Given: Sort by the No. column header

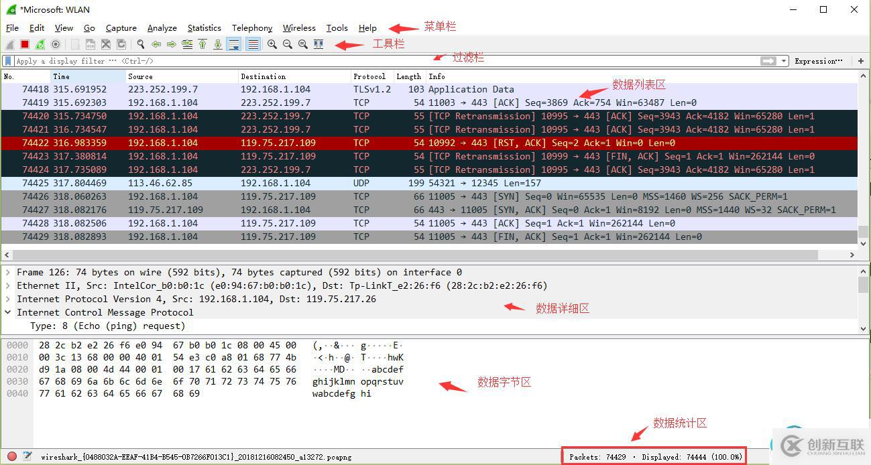Looking at the screenshot, I should coord(26,76).
